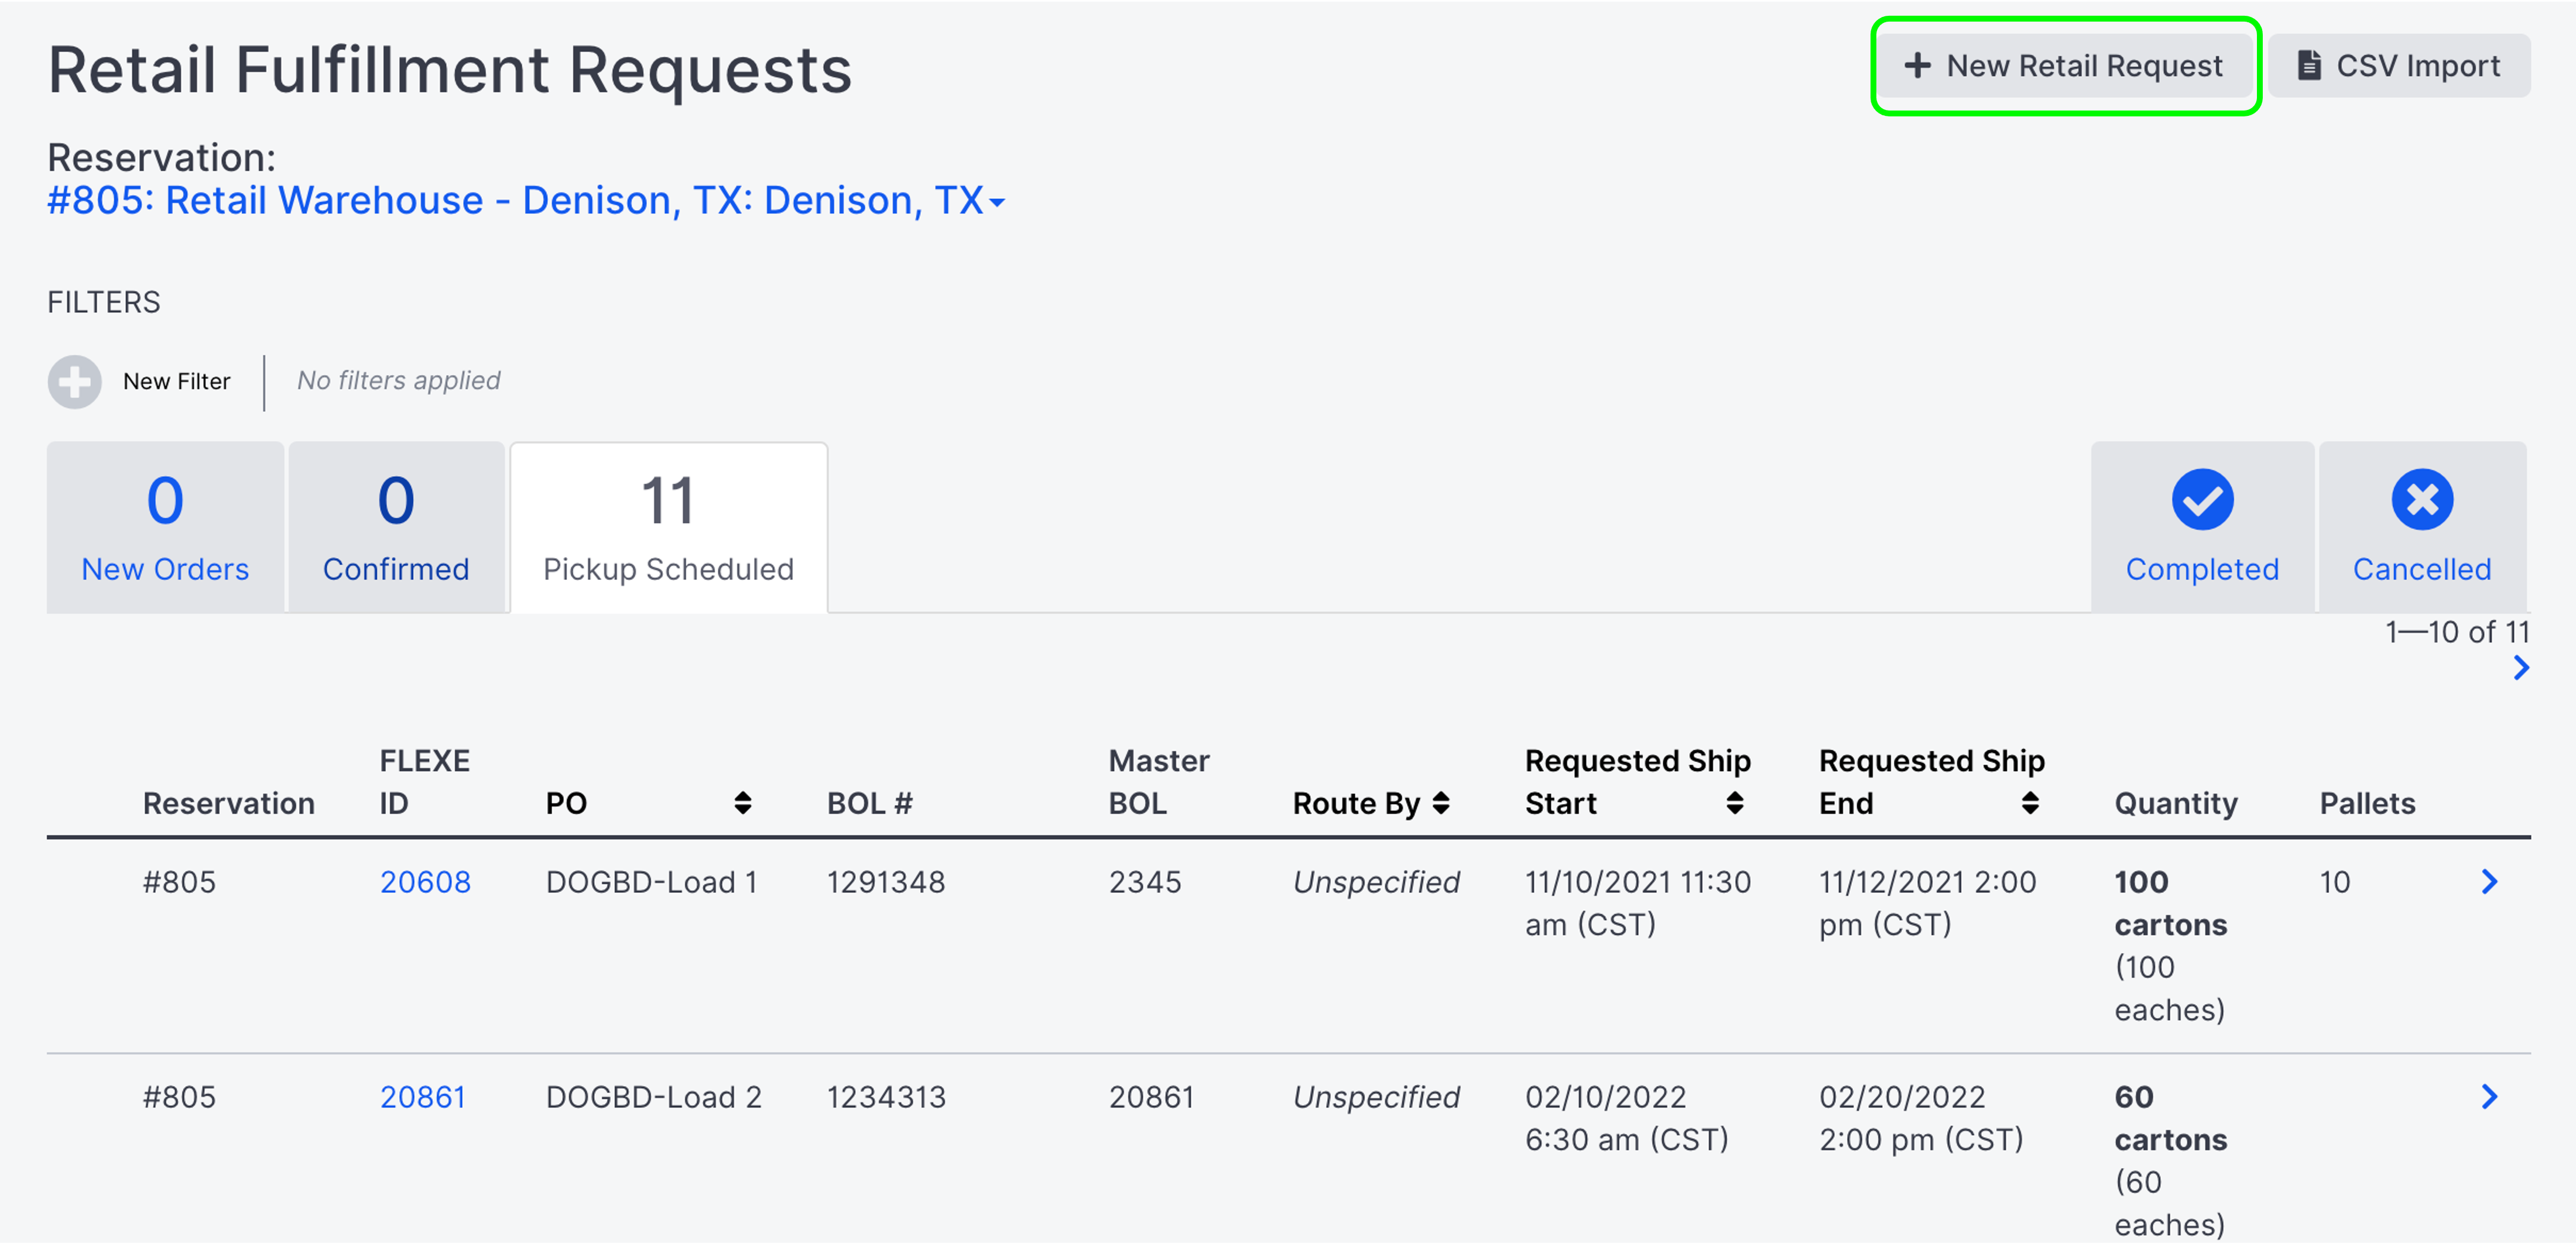Click the Cancelled X icon
The width and height of the screenshot is (2576, 1244).
(2421, 500)
